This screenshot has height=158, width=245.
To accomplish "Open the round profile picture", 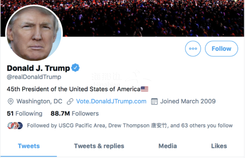I will click(34, 33).
